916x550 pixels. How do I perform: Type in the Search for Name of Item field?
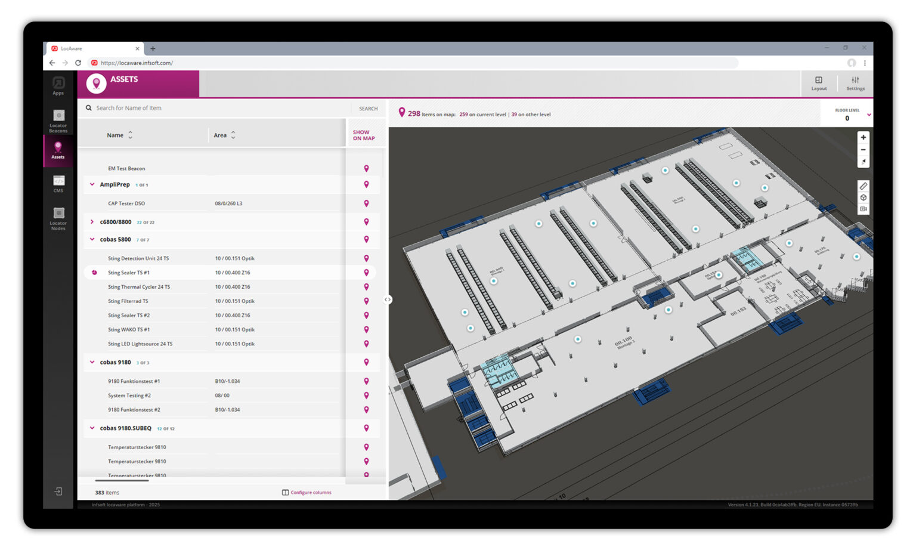tap(179, 108)
